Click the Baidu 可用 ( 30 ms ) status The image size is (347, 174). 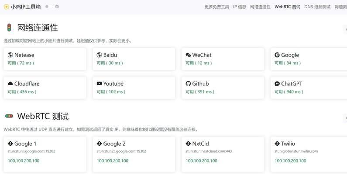click(x=110, y=63)
